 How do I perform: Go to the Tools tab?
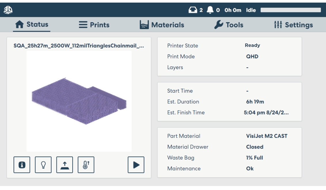coord(229,25)
